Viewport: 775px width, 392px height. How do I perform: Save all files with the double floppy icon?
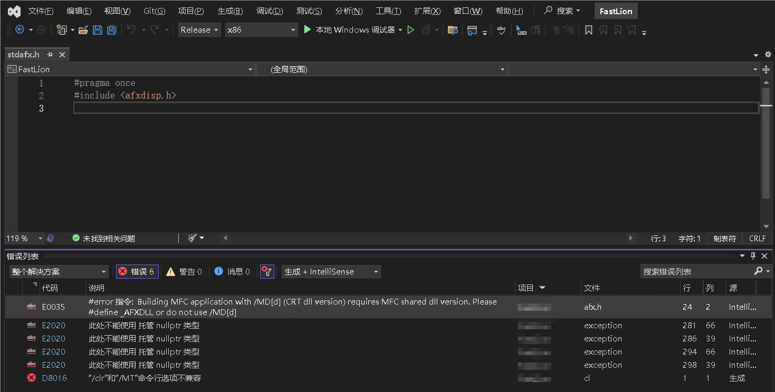[x=112, y=30]
